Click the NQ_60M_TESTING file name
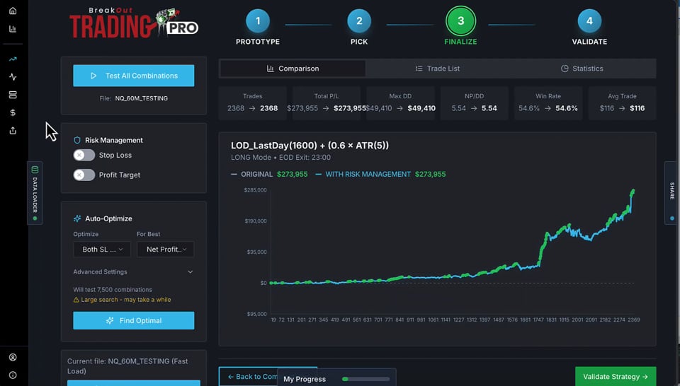The width and height of the screenshot is (680, 386). (142, 98)
